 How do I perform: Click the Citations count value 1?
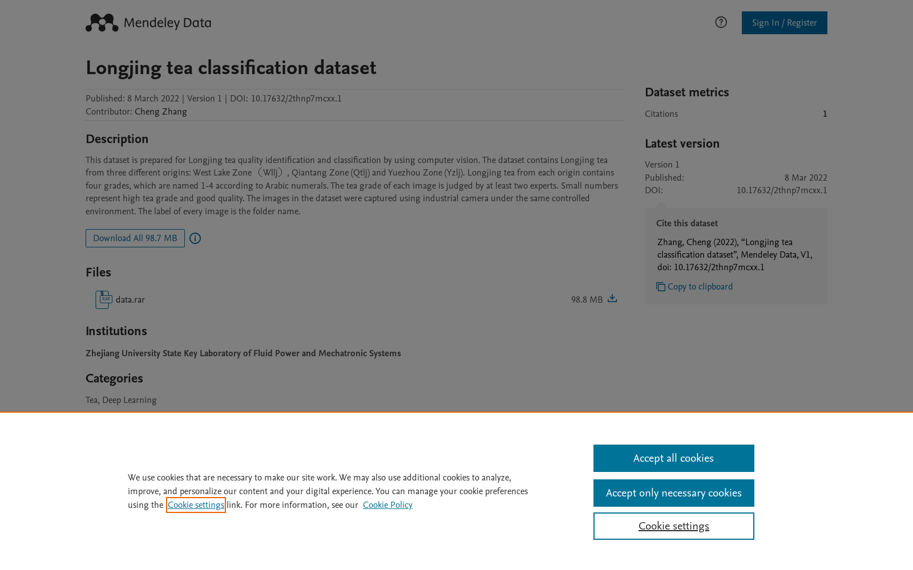(825, 114)
